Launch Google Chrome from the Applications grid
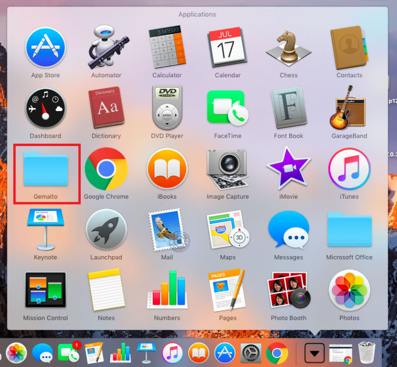 [x=106, y=169]
